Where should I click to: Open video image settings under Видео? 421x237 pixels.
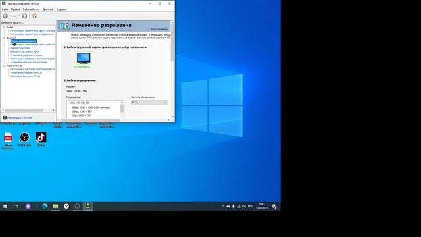[x=32, y=34]
